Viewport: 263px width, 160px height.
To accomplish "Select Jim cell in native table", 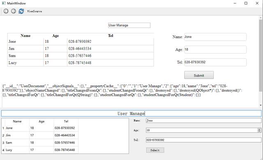I will point(17,135).
